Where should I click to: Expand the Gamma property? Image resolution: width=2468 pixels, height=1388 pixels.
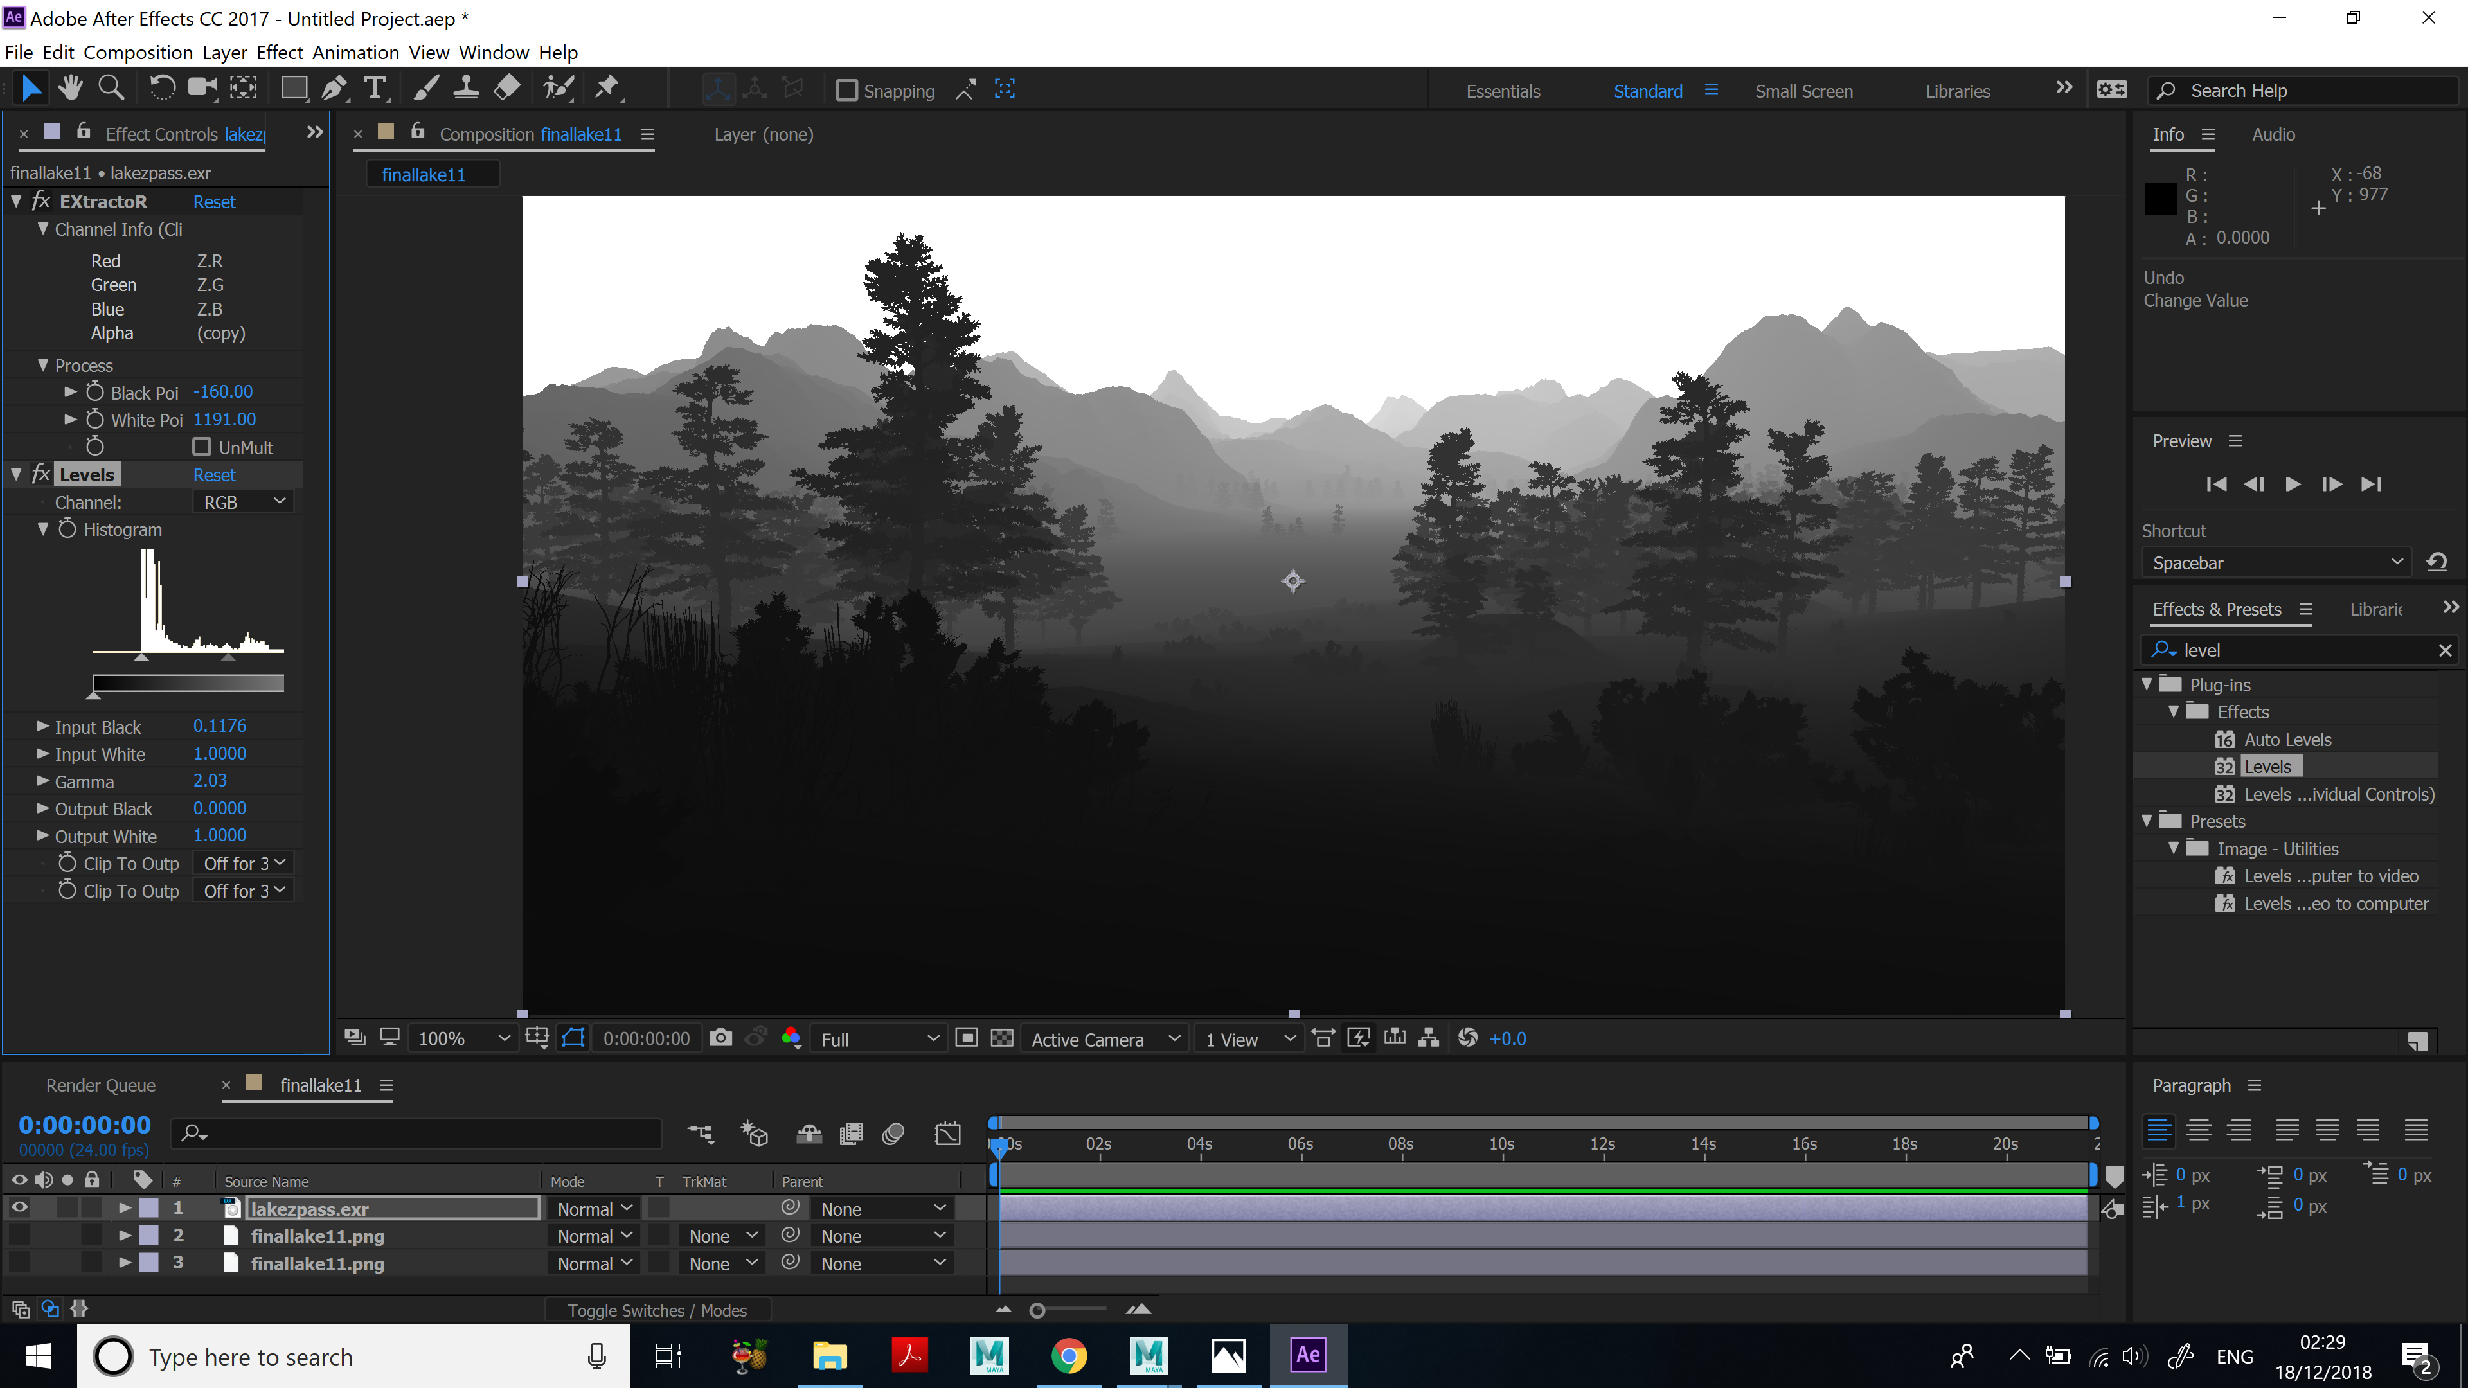tap(42, 781)
